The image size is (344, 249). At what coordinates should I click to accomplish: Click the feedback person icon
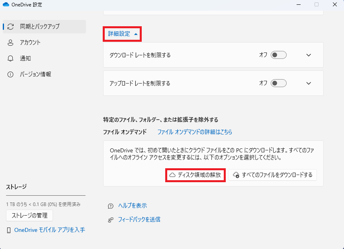111,220
